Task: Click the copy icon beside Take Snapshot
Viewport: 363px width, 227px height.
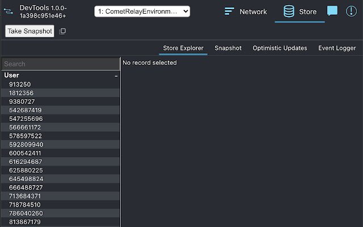Action: point(62,31)
